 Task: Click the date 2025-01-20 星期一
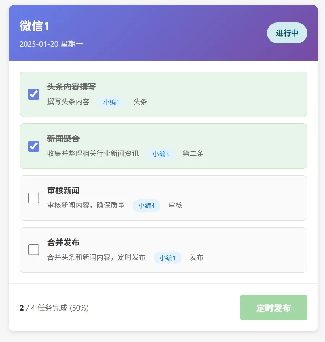click(51, 44)
